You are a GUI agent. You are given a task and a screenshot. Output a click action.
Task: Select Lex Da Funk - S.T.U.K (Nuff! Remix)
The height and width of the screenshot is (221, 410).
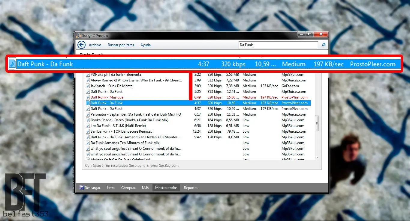pos(118,126)
